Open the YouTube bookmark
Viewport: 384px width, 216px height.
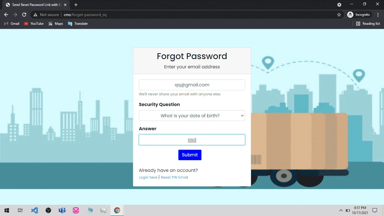(34, 24)
